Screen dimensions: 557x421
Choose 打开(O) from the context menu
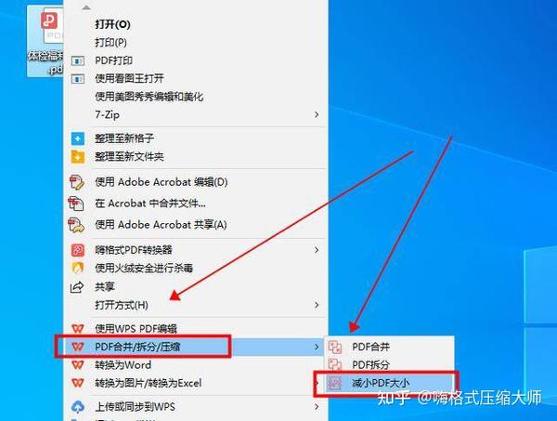pyautogui.click(x=112, y=24)
